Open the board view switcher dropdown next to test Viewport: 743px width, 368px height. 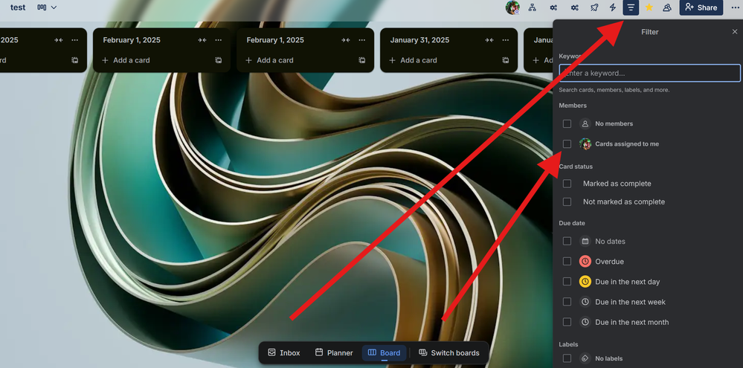point(47,7)
